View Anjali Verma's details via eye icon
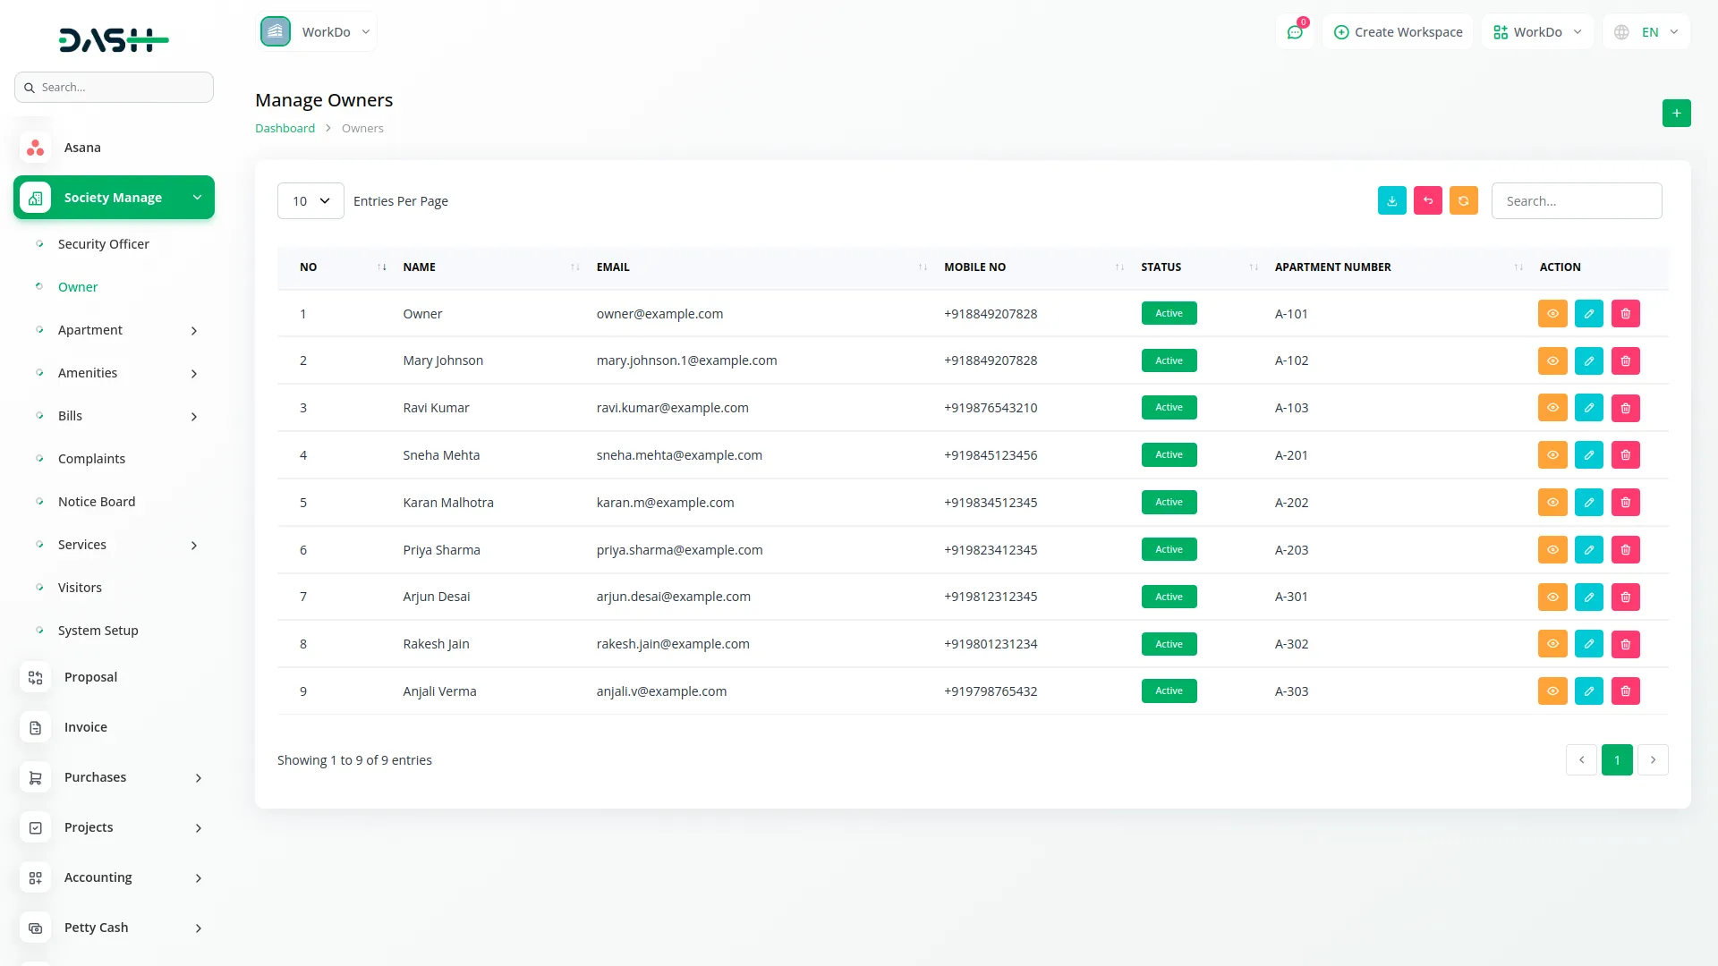 (1552, 691)
